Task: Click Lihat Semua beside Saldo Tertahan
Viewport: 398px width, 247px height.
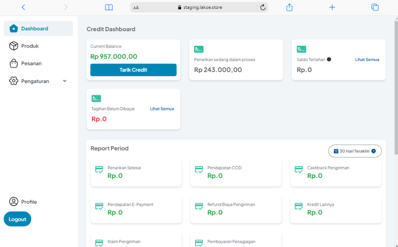Action: click(x=367, y=59)
